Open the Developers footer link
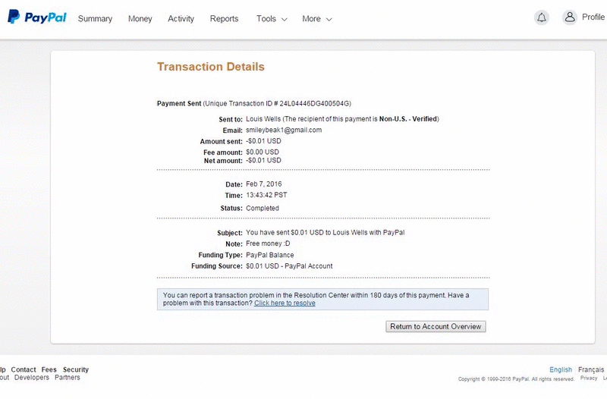Viewport: 607px width, 399px height. [32, 377]
